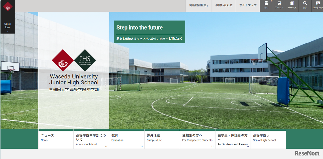Click the For Students and Parents label
This screenshot has height=159, width=323.
point(233,144)
